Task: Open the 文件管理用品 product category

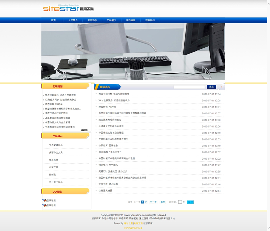Action: [x=56, y=145]
